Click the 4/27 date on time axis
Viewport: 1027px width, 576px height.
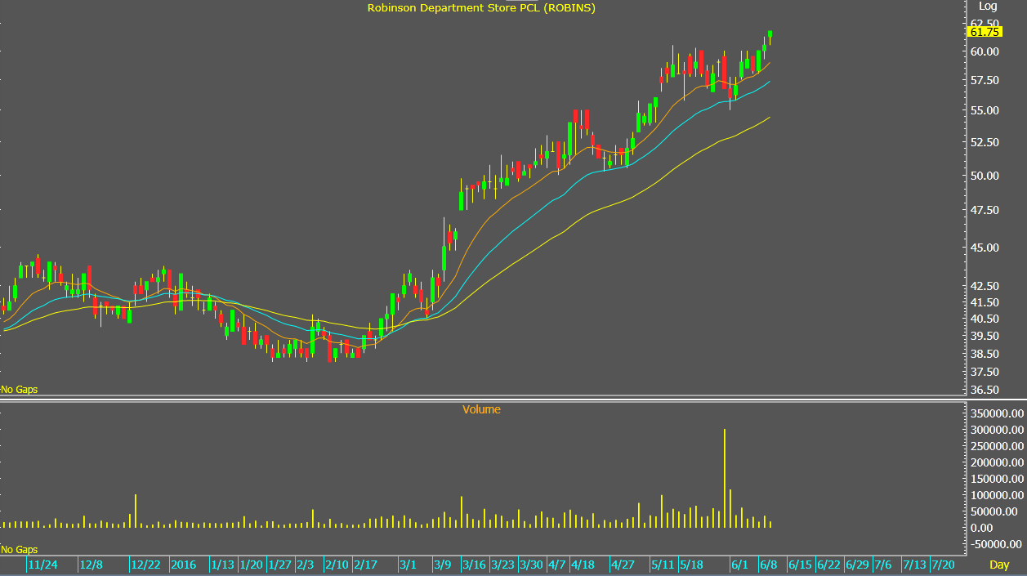[x=623, y=565]
